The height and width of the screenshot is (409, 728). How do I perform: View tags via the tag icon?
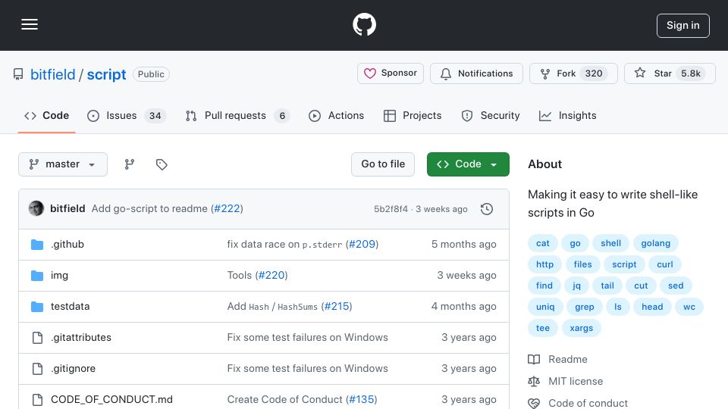click(x=162, y=164)
